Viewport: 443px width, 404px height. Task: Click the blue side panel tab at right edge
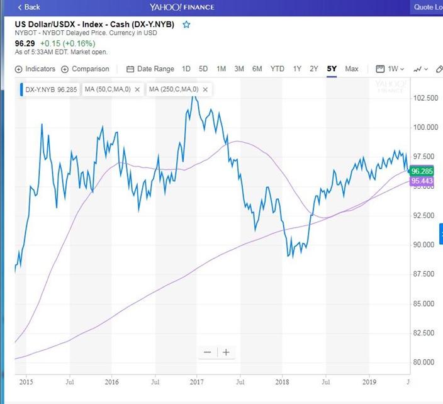(x=441, y=233)
